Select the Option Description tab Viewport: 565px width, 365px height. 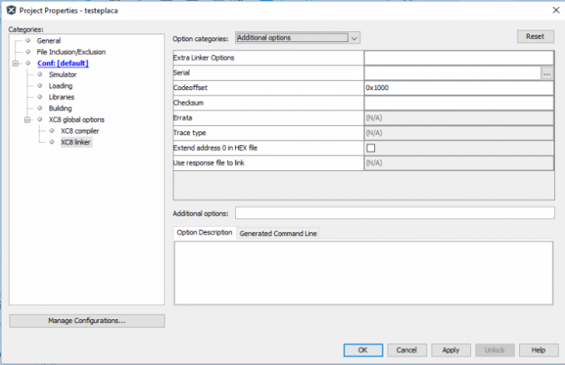tap(204, 233)
